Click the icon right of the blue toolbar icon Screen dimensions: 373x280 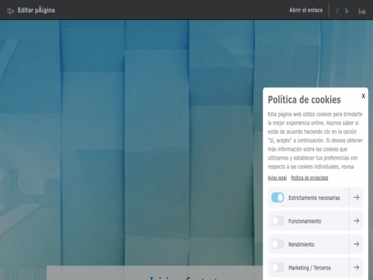(347, 10)
